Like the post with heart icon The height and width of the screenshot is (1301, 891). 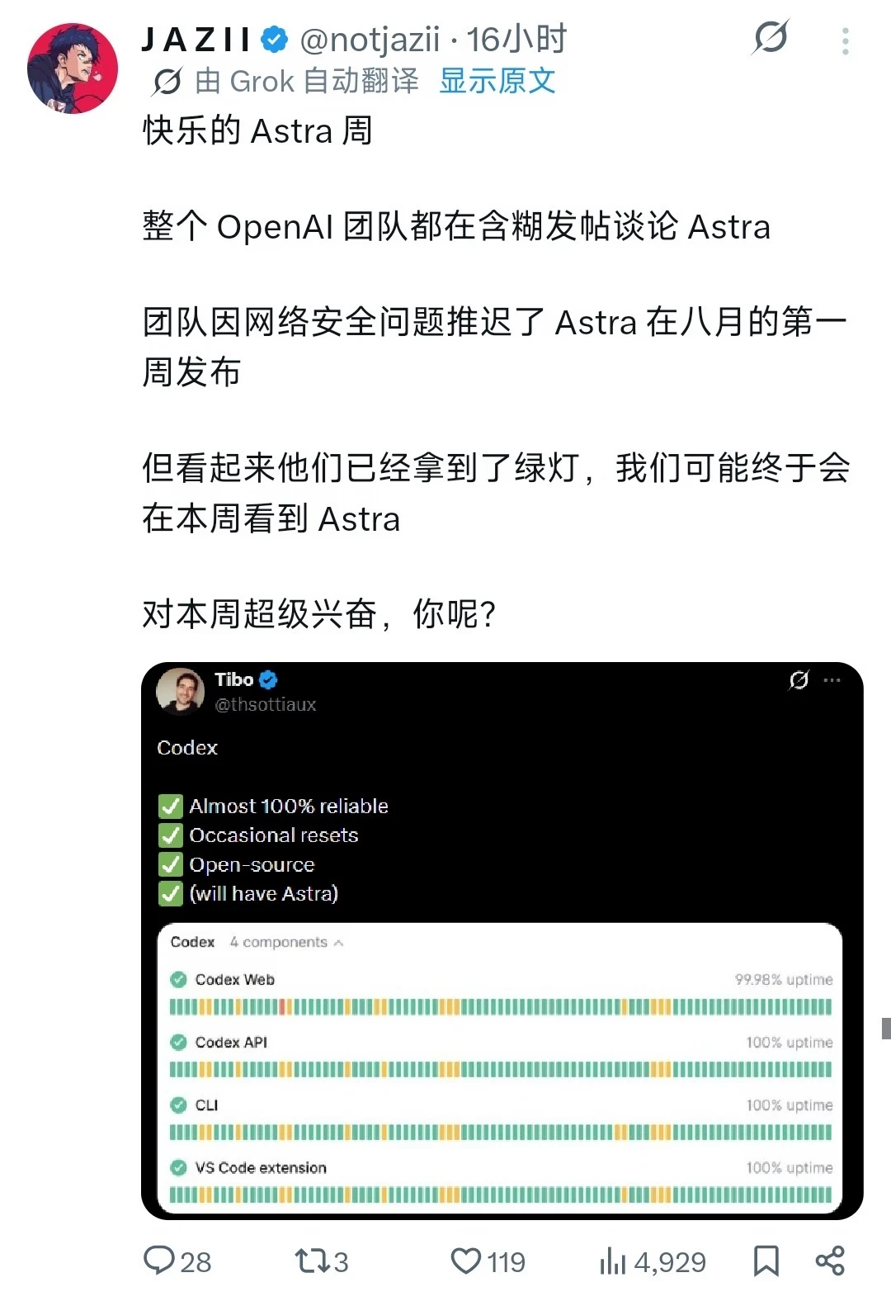466,1261
